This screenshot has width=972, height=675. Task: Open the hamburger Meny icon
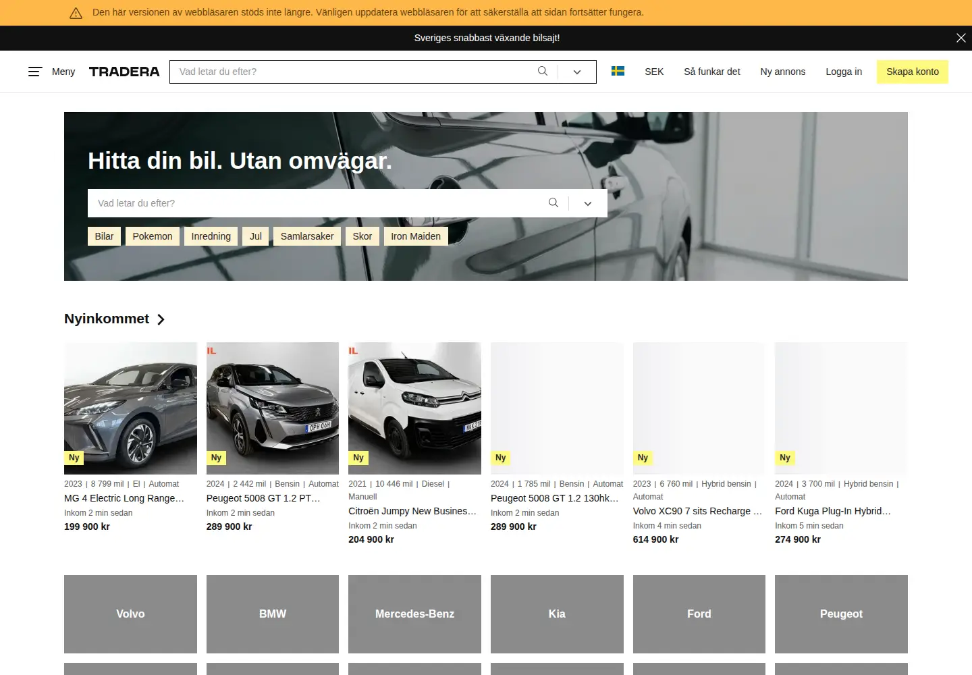(x=35, y=72)
